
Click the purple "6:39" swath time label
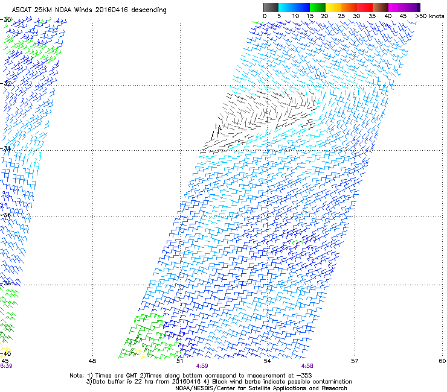point(6,366)
